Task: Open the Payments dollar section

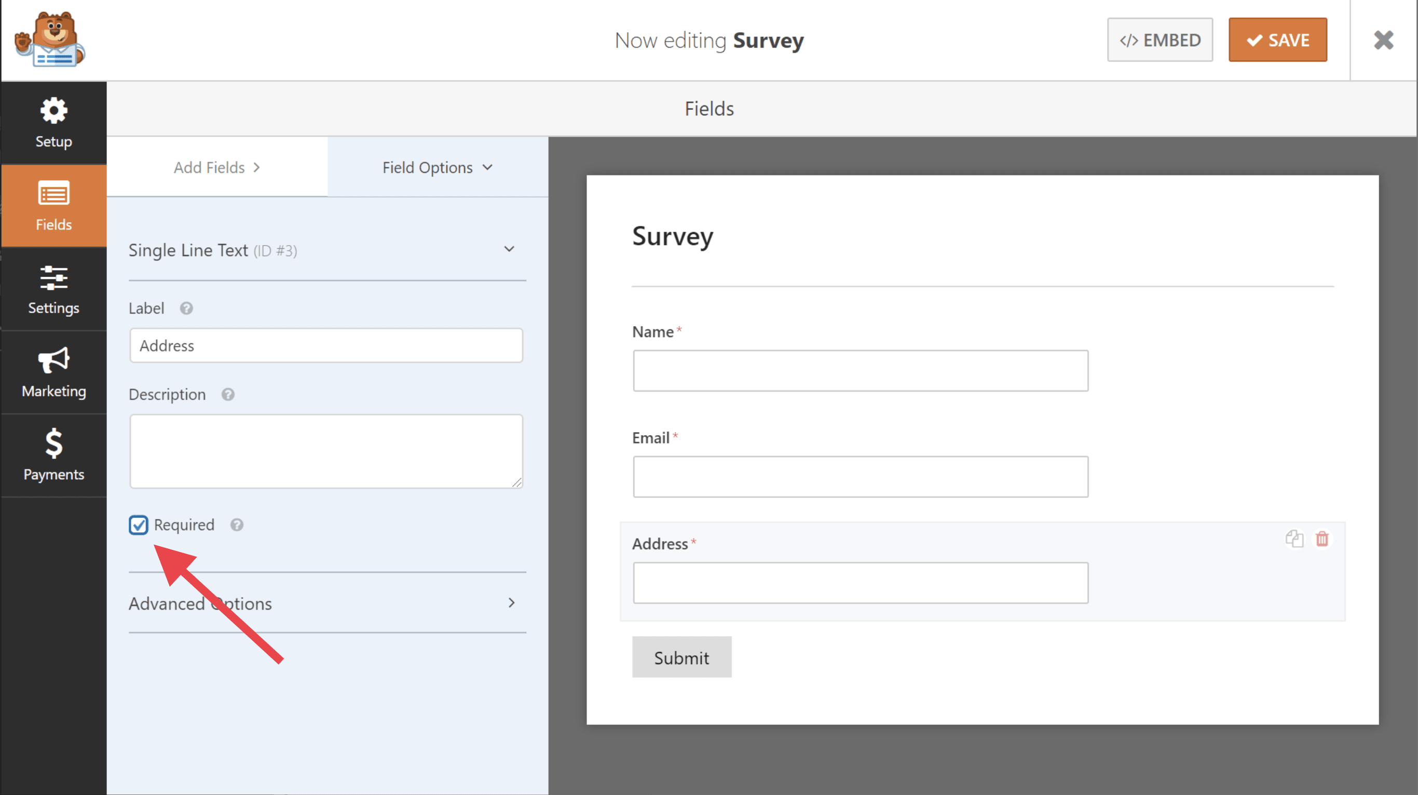Action: coord(53,455)
